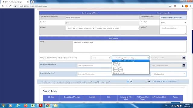Open Select countries dropdown
Image resolution: width=193 pixels, height=108 pixels.
169,74
